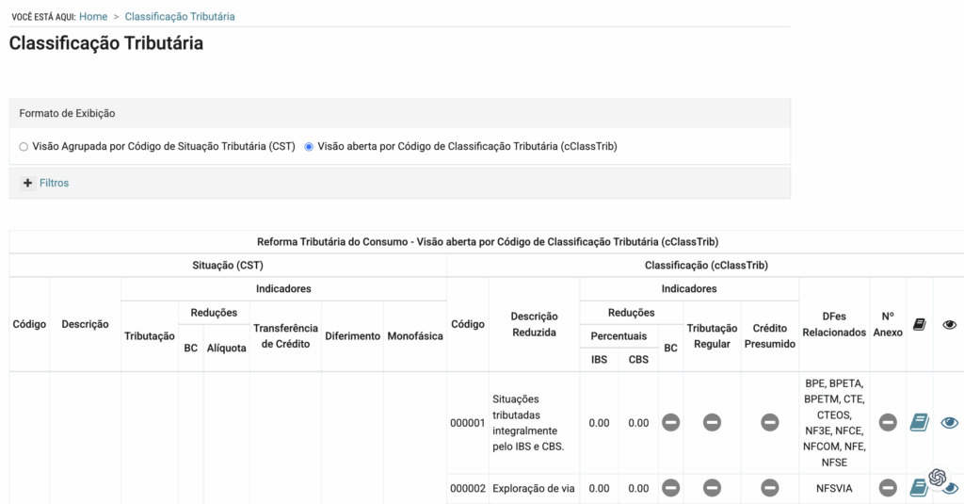The width and height of the screenshot is (964, 504).
Task: Click Crédito Presumido minus icon for 000001
Action: pos(770,423)
